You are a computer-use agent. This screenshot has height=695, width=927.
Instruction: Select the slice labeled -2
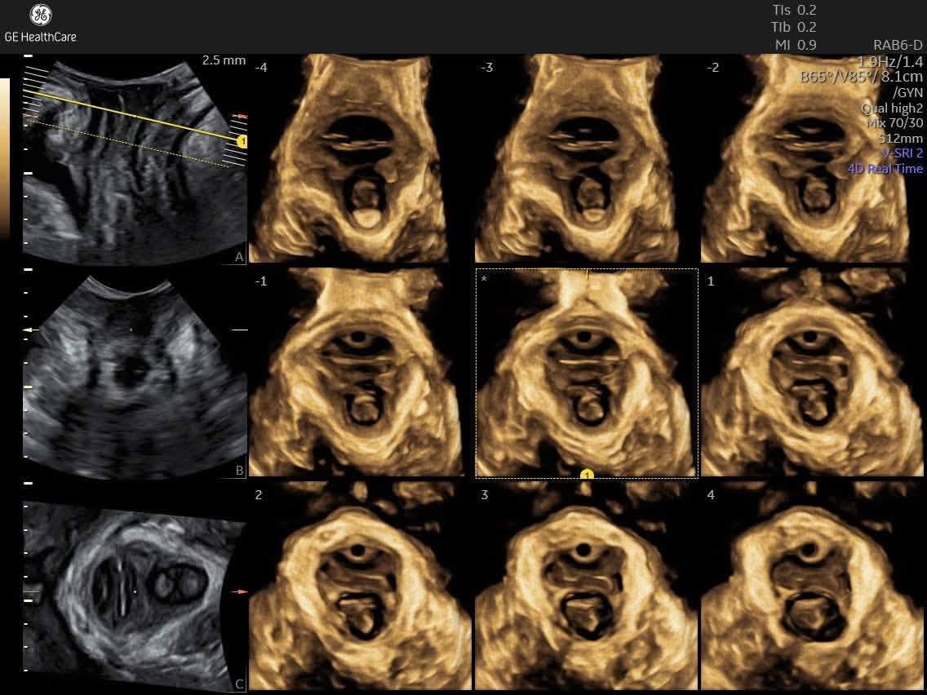coord(804,158)
